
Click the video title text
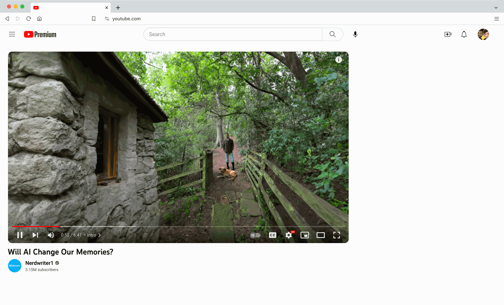click(61, 252)
